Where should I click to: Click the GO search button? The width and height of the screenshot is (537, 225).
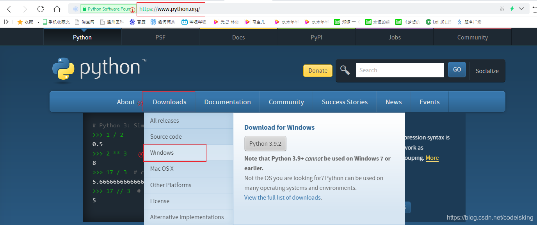[457, 70]
